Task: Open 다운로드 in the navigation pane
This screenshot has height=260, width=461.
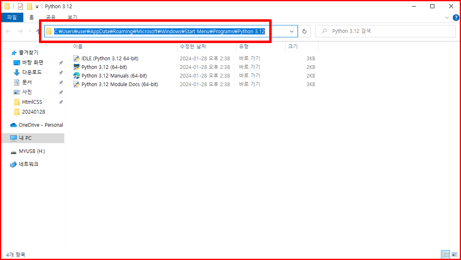Action: (32, 72)
